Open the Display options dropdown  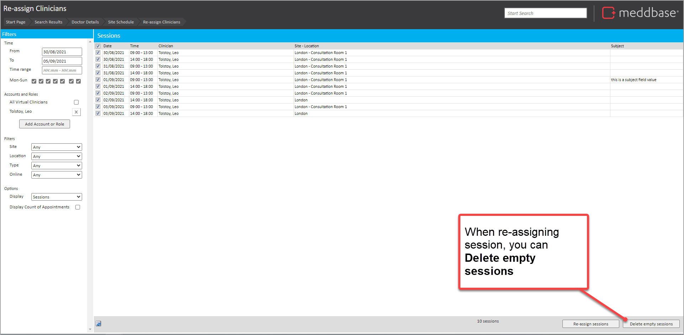[x=57, y=197]
